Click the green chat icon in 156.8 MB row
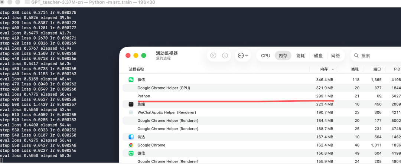 coord(131,153)
